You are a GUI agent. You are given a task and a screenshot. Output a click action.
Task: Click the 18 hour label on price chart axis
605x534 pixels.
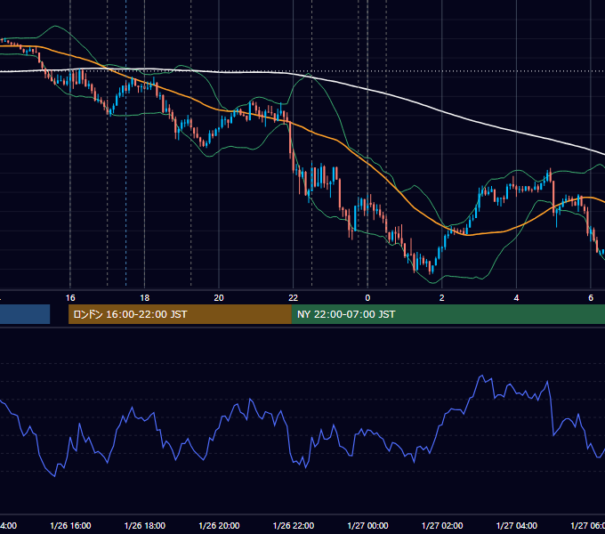click(x=145, y=297)
